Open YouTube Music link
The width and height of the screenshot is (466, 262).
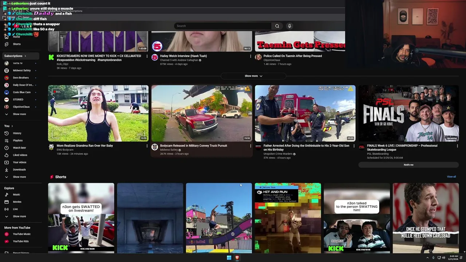pos(21,234)
